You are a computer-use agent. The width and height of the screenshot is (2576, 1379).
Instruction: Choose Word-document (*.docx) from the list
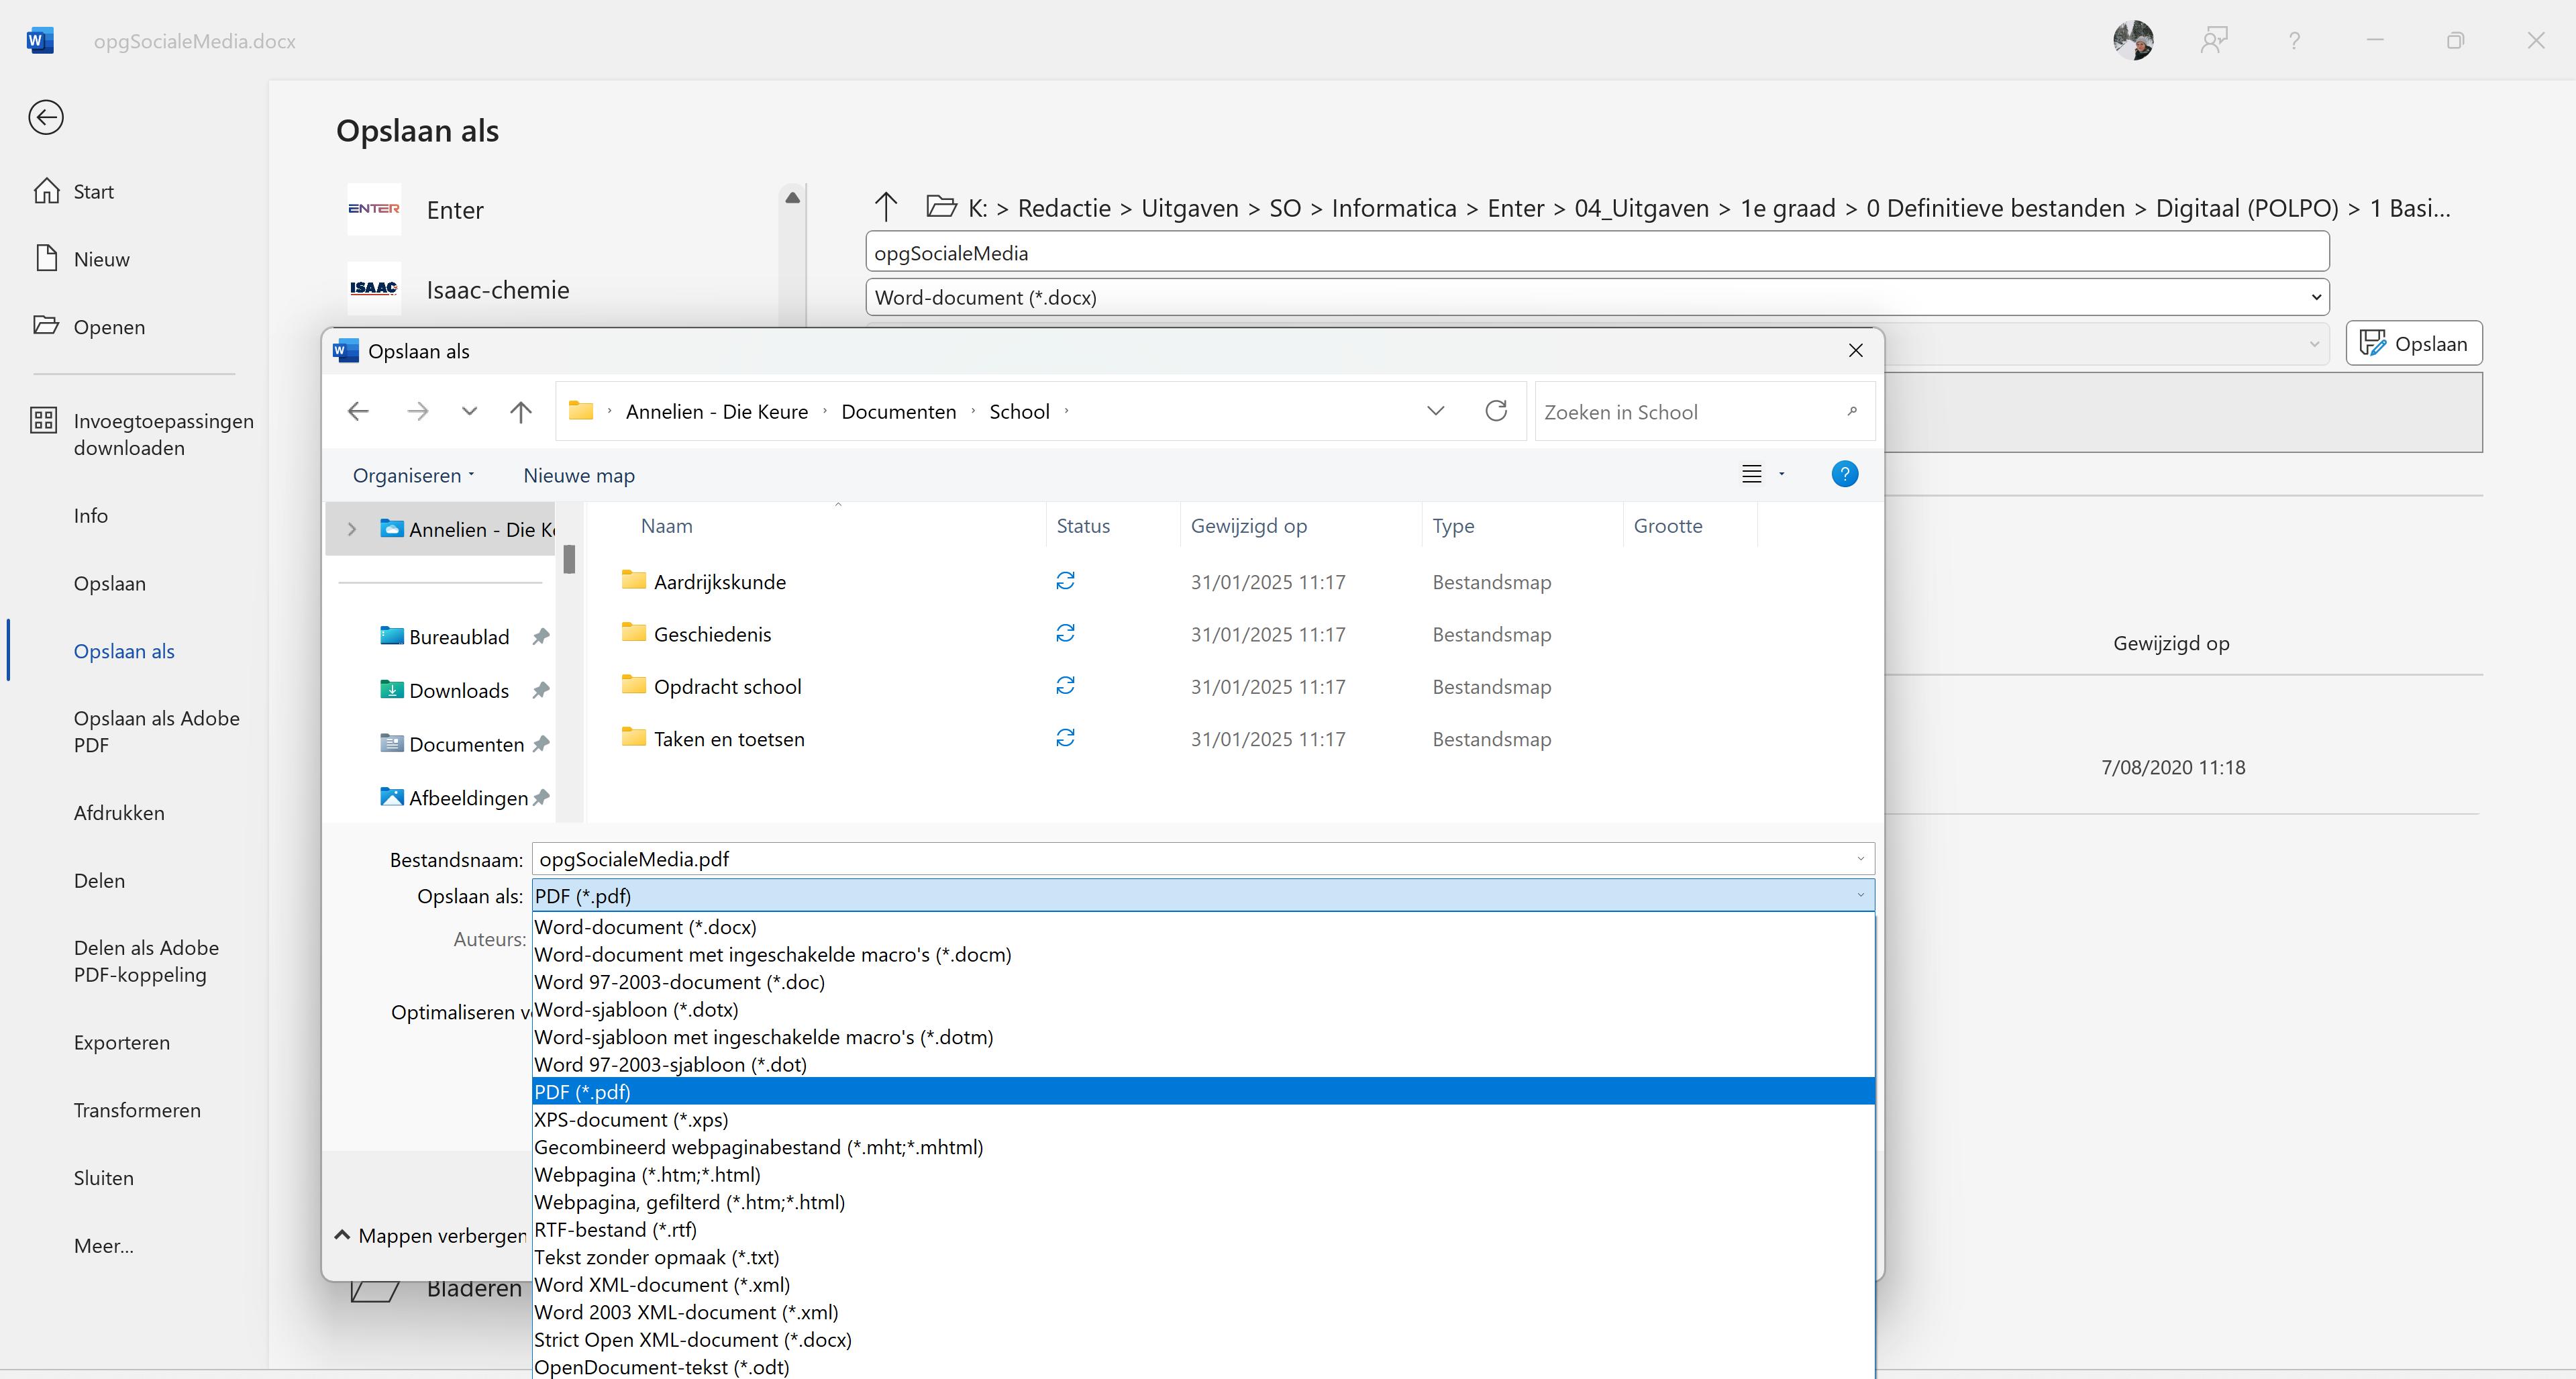(x=645, y=927)
